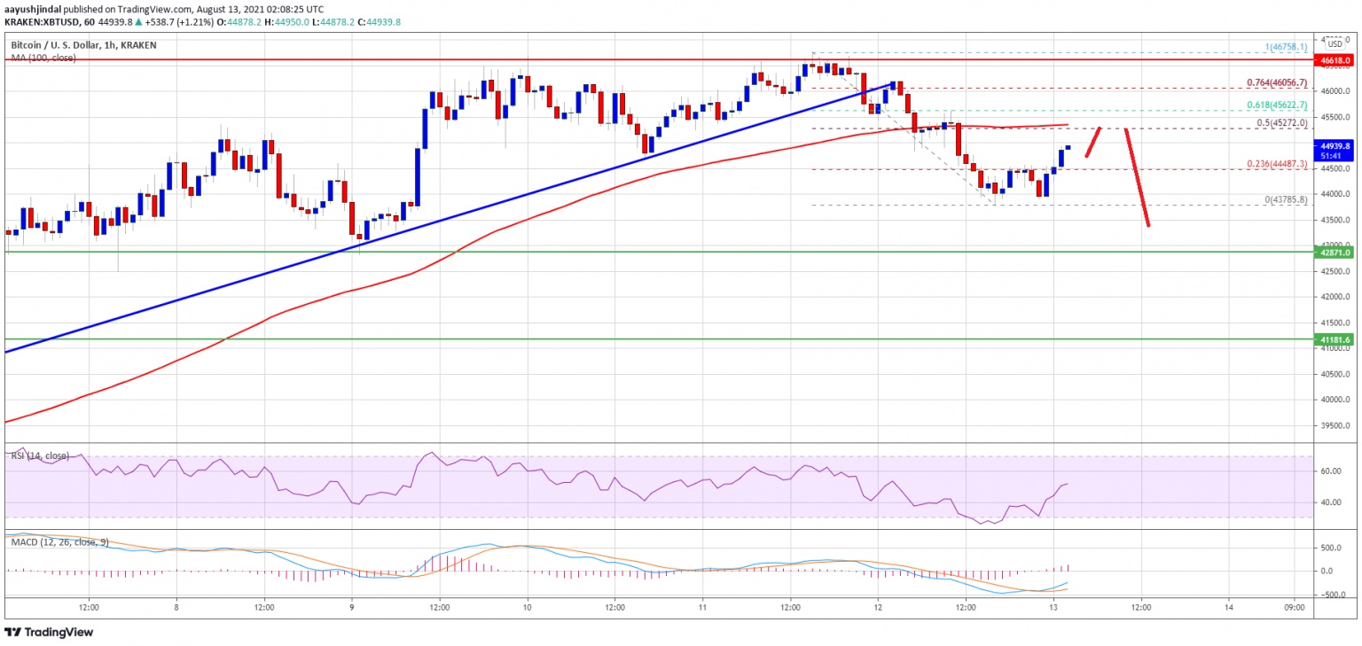
Task: Select the 0.764(46056.7) Fibonacci level label
Action: (x=1277, y=82)
